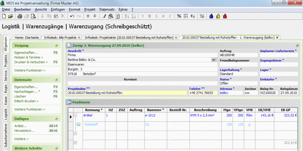Switch to the Infodesk: Alle Projekte tab
The height and width of the screenshot is (151, 303).
[x=60, y=37]
